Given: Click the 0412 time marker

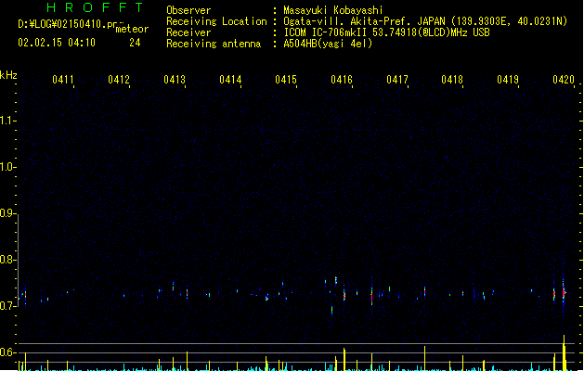Looking at the screenshot, I should pyautogui.click(x=119, y=80).
